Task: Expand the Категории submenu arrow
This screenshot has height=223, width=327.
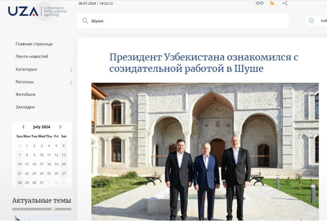Action: (x=71, y=70)
